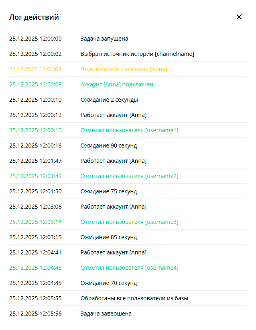The image size is (256, 330).
Task: Click "Обработаны все пользователи из базы" entry
Action: click(x=134, y=298)
